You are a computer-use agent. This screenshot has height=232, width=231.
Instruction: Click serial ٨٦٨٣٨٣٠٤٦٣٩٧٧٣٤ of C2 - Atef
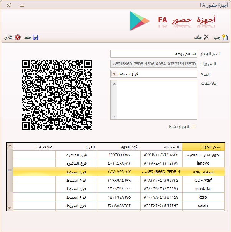pos(161,180)
